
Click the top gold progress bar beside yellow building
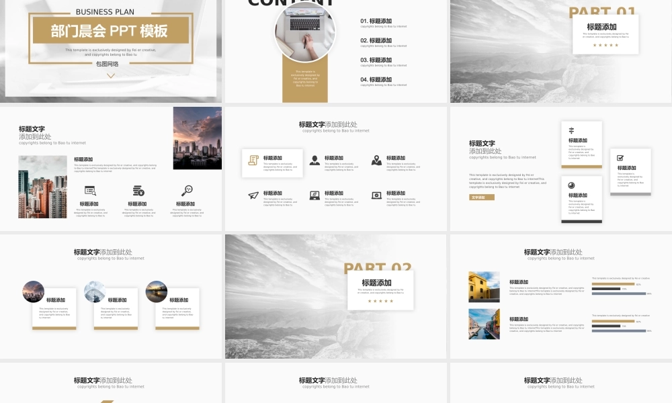tap(613, 284)
